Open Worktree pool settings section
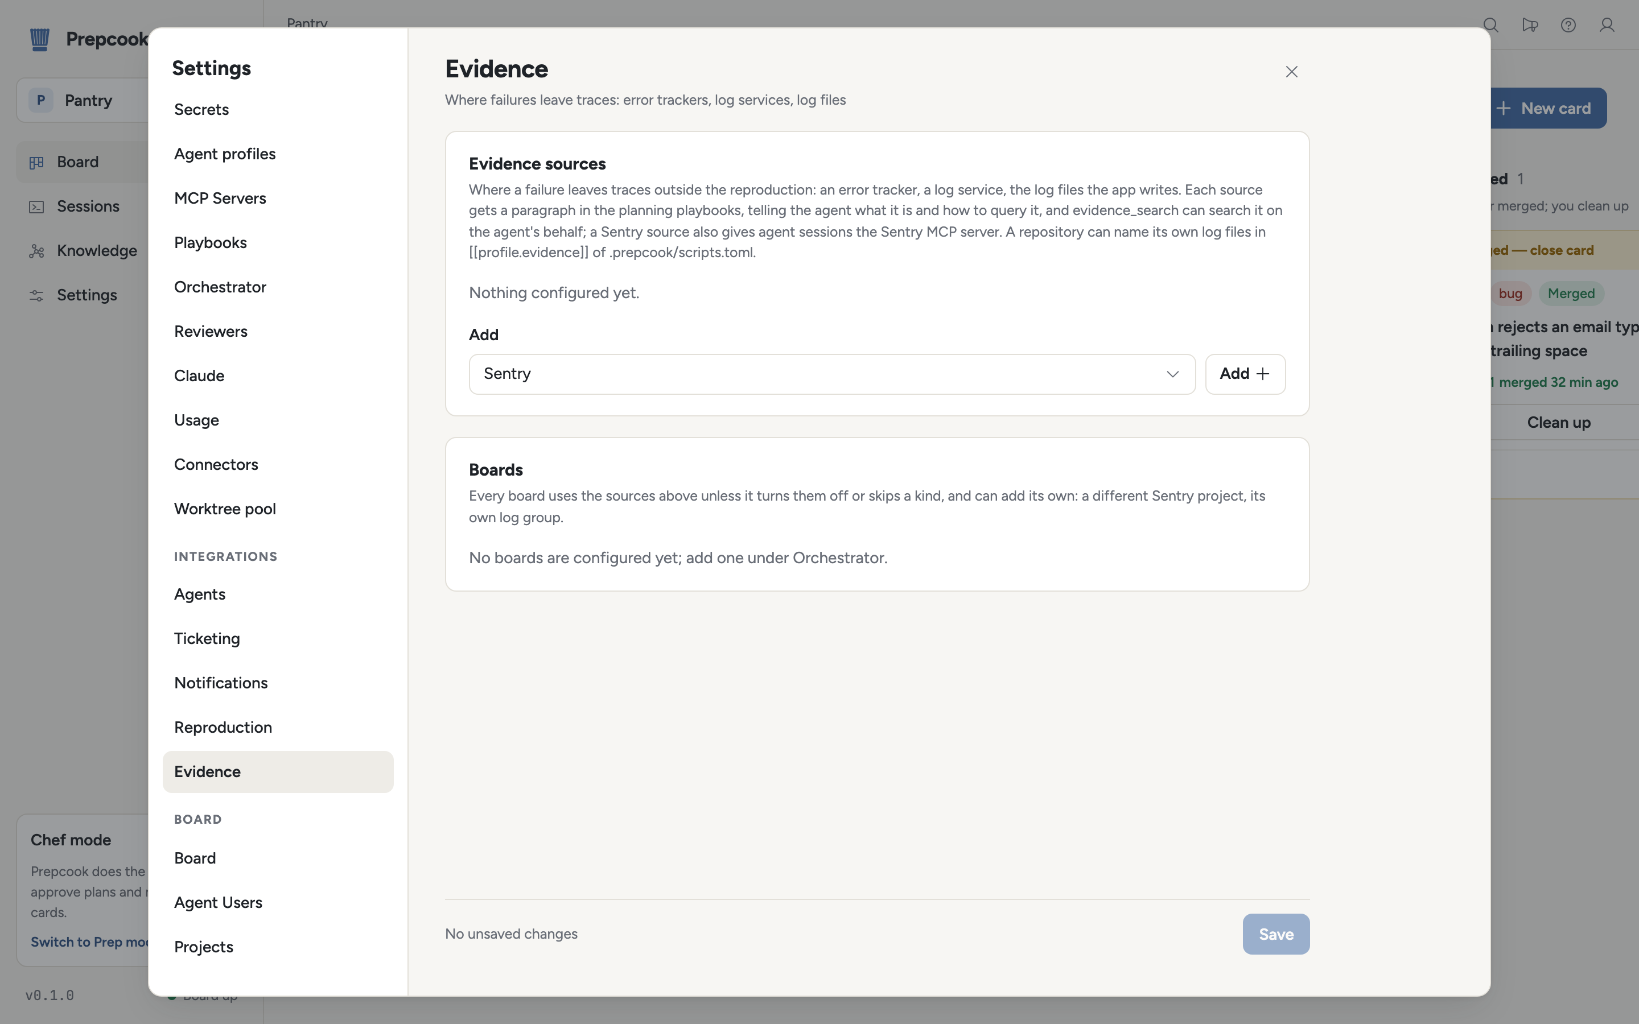The height and width of the screenshot is (1024, 1639). (278, 509)
